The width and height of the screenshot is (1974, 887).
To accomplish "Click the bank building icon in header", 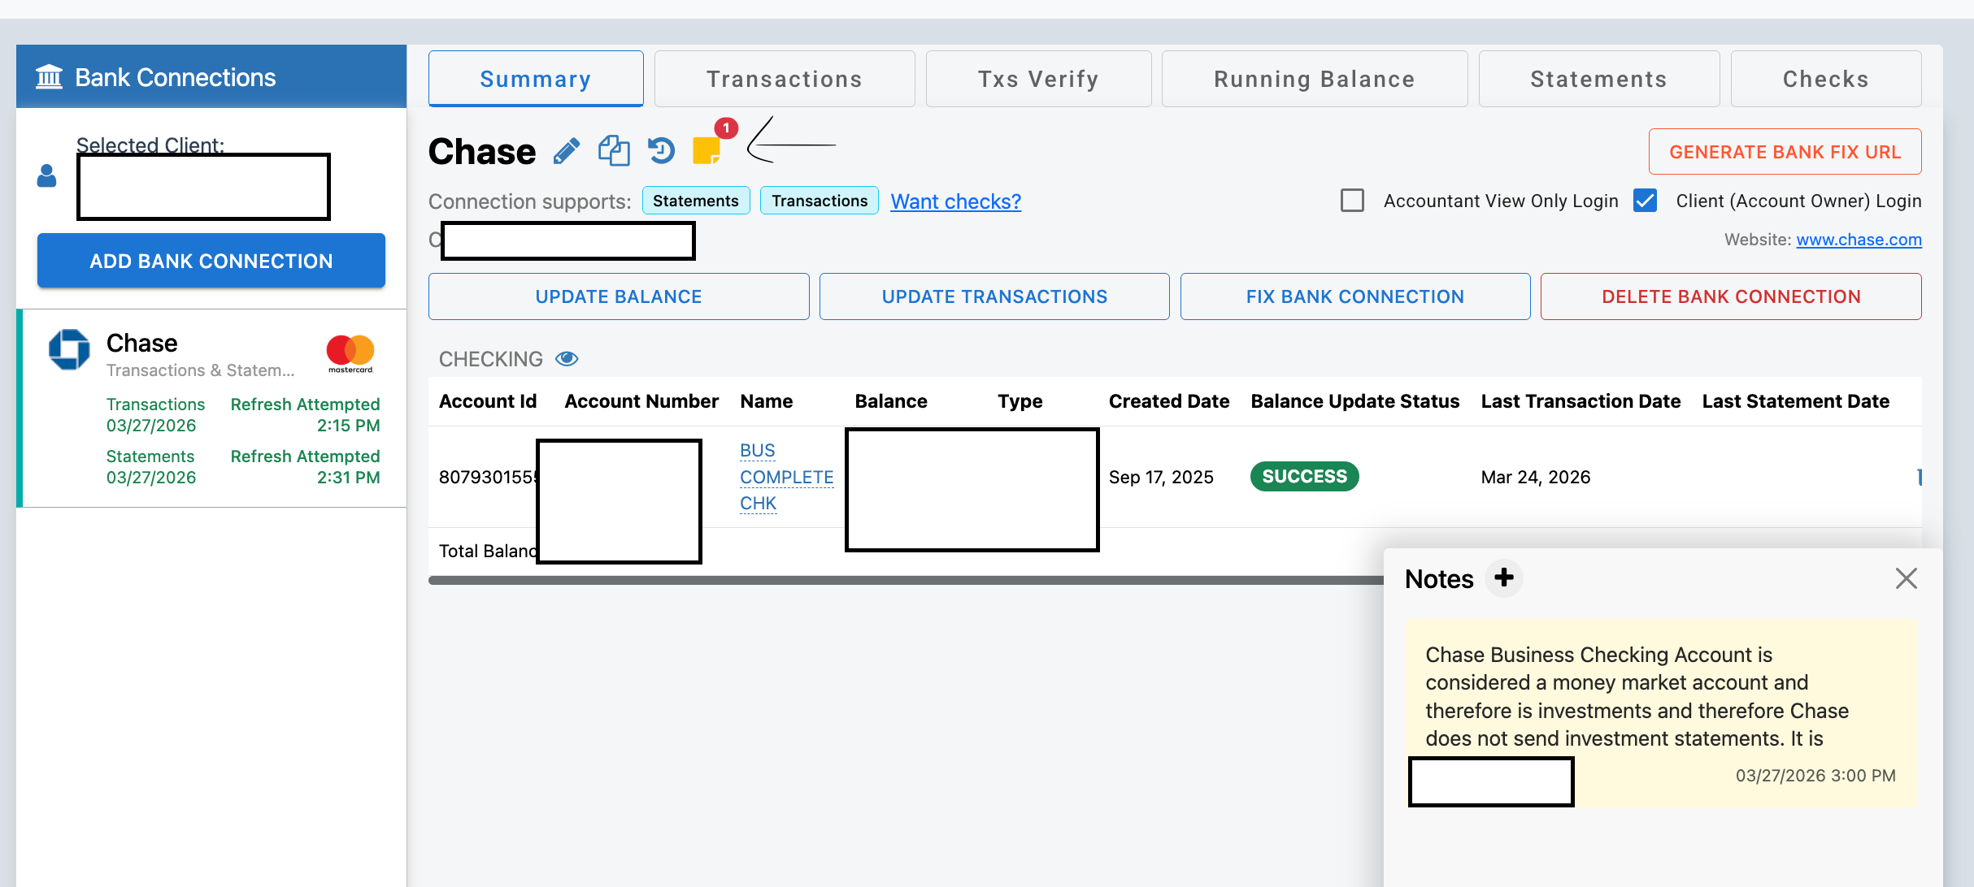I will (x=49, y=77).
